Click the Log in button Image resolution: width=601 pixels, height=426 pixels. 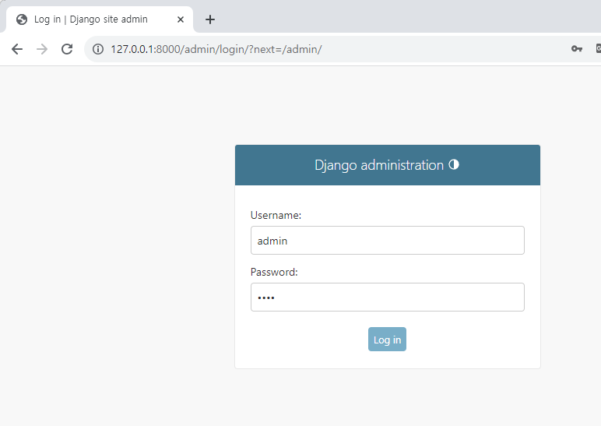pyautogui.click(x=387, y=340)
